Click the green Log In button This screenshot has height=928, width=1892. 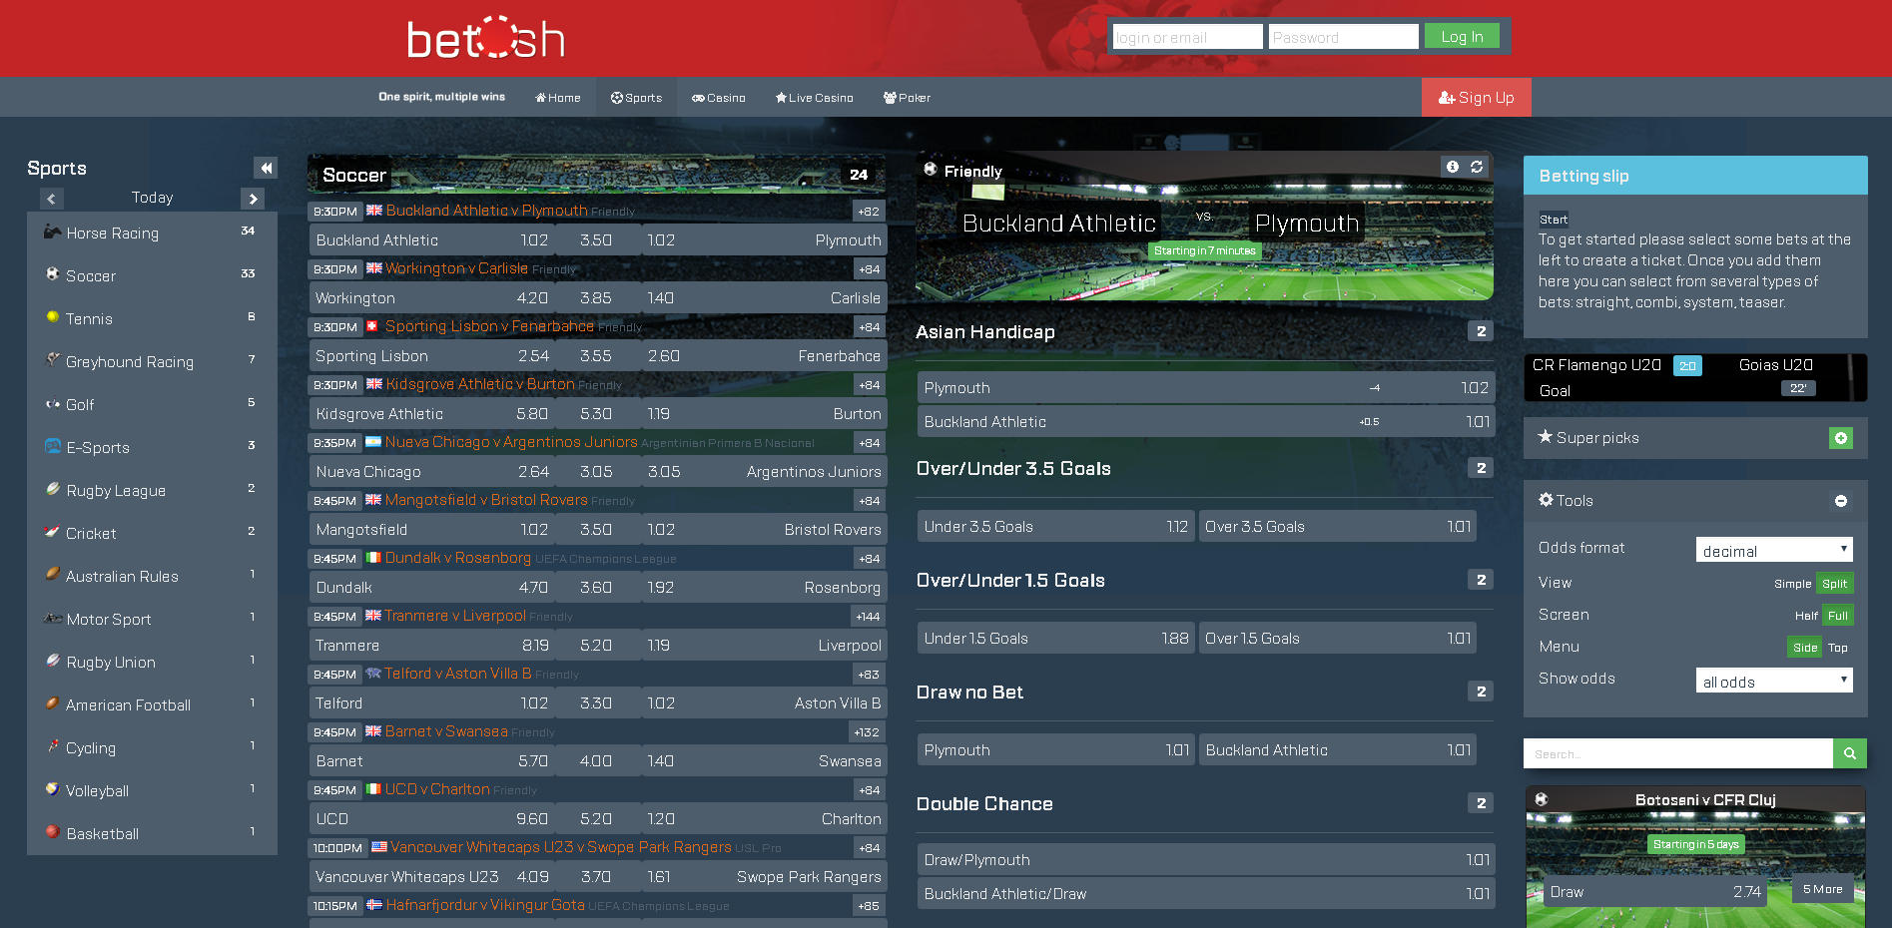point(1461,37)
